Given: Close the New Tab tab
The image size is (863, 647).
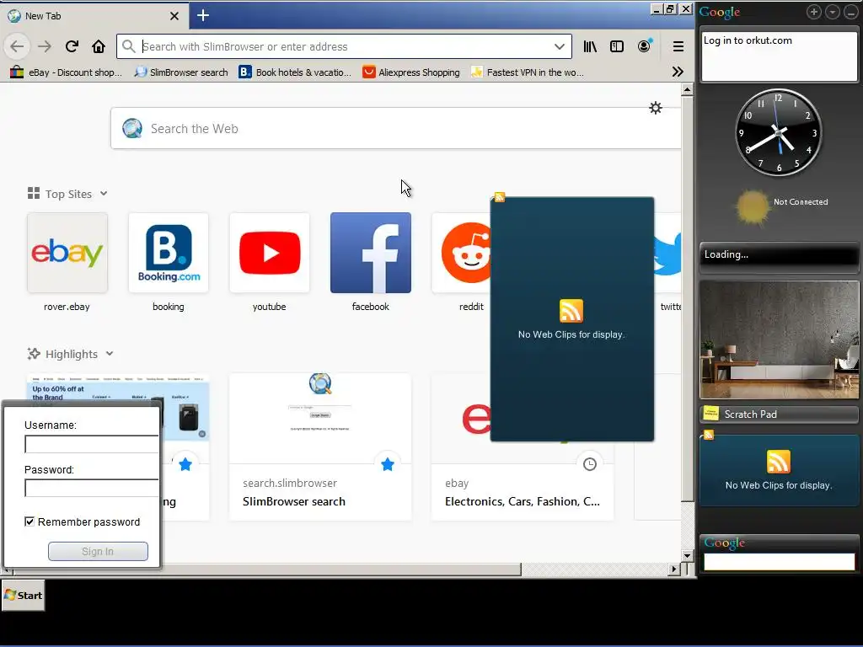Looking at the screenshot, I should coord(174,16).
